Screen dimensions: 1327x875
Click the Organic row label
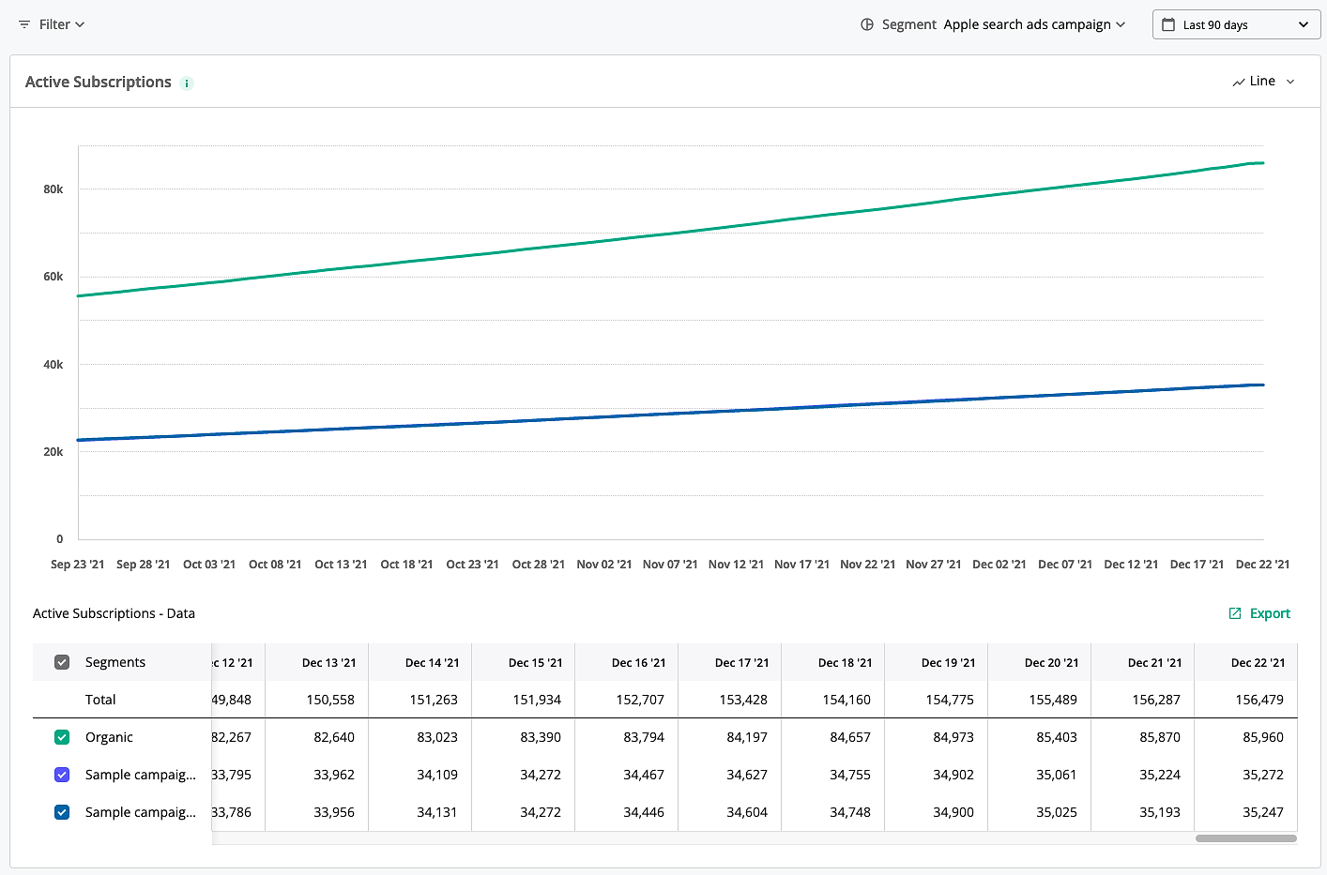tap(109, 737)
